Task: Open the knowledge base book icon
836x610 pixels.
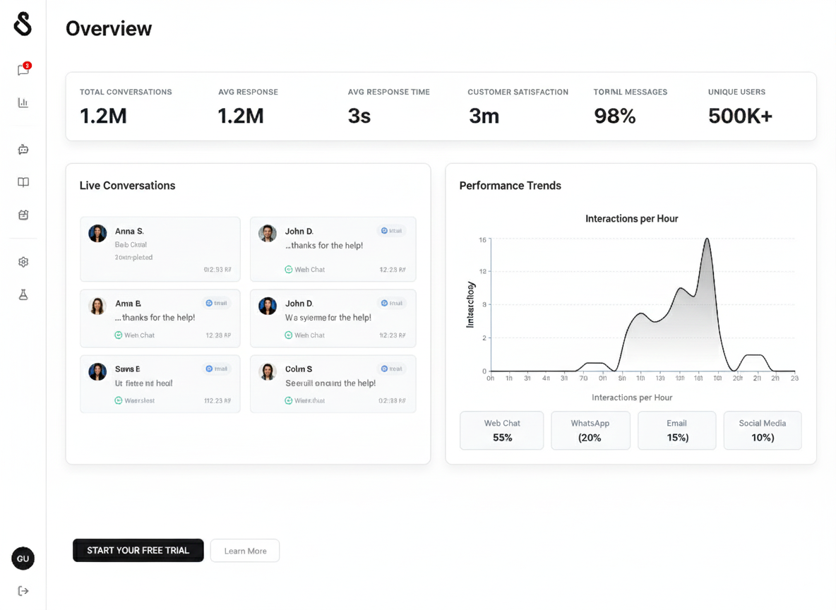Action: pyautogui.click(x=23, y=182)
